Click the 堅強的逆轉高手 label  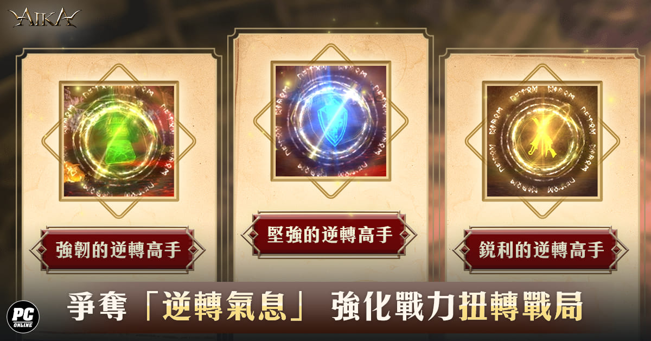pos(330,235)
